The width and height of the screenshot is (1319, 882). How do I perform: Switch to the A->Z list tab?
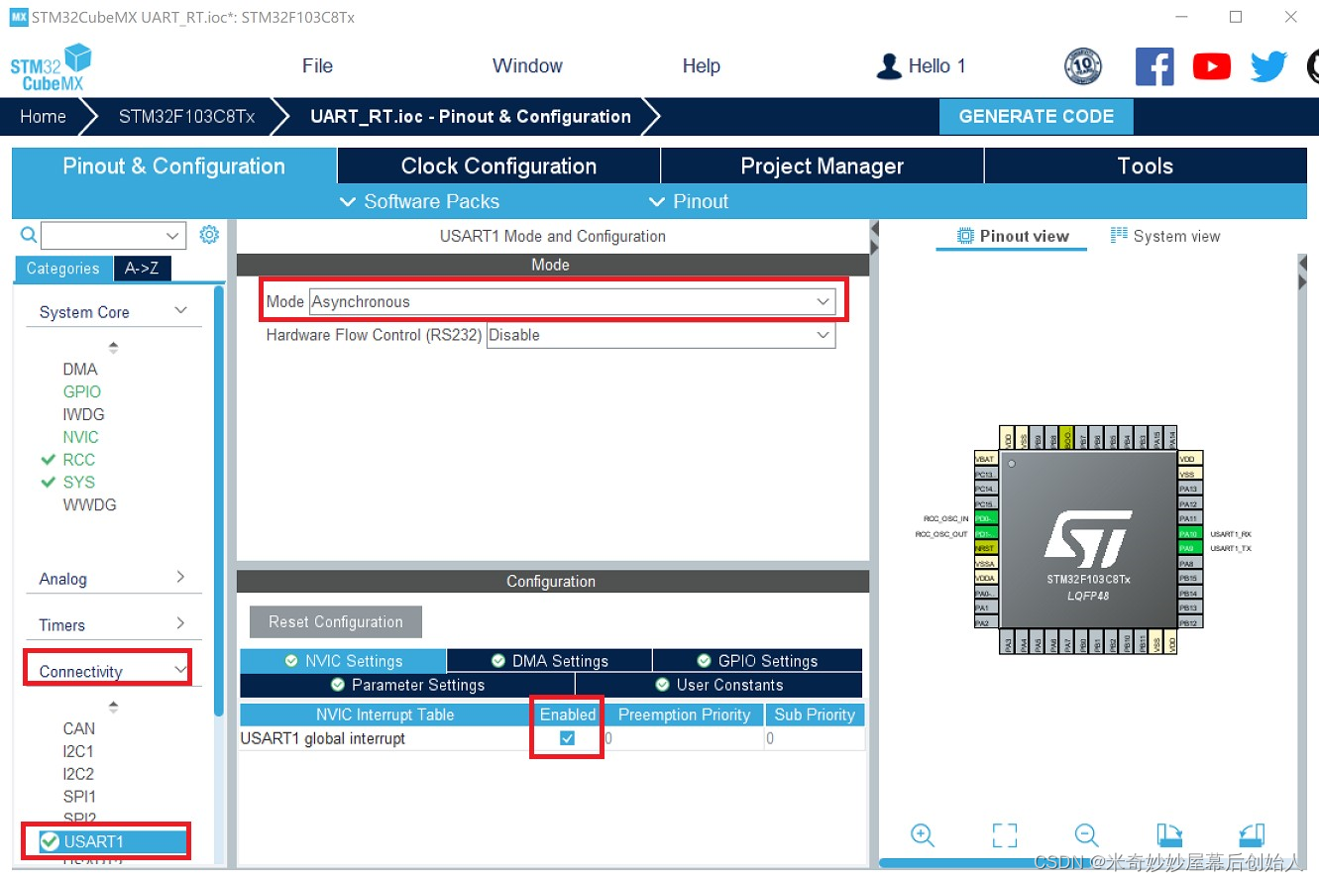click(142, 269)
